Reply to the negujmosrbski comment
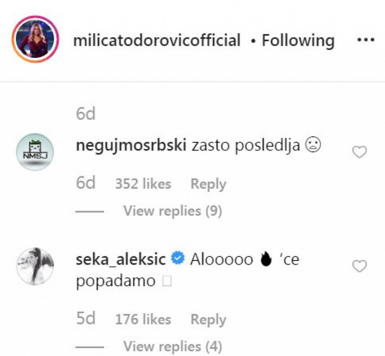This screenshot has width=385, height=356. pyautogui.click(x=208, y=184)
